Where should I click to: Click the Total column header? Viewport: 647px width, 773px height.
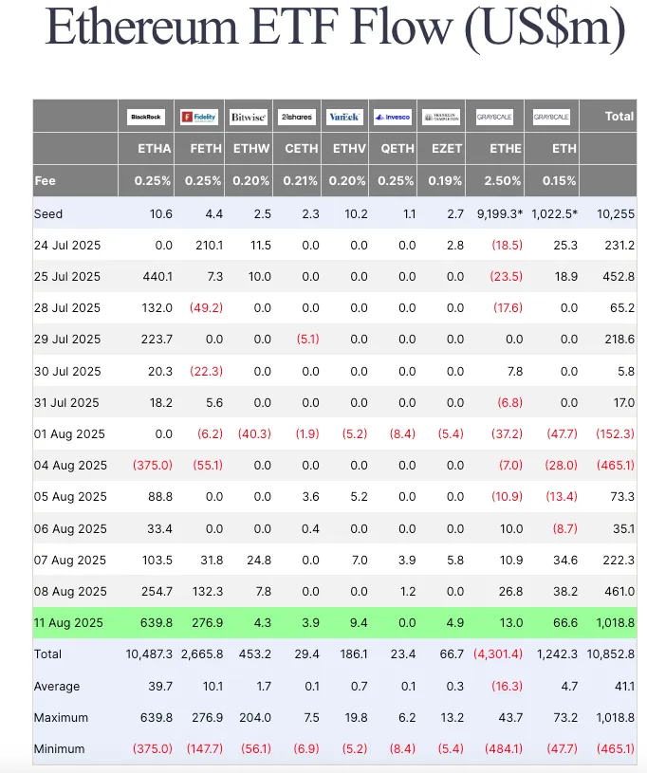pos(619,117)
